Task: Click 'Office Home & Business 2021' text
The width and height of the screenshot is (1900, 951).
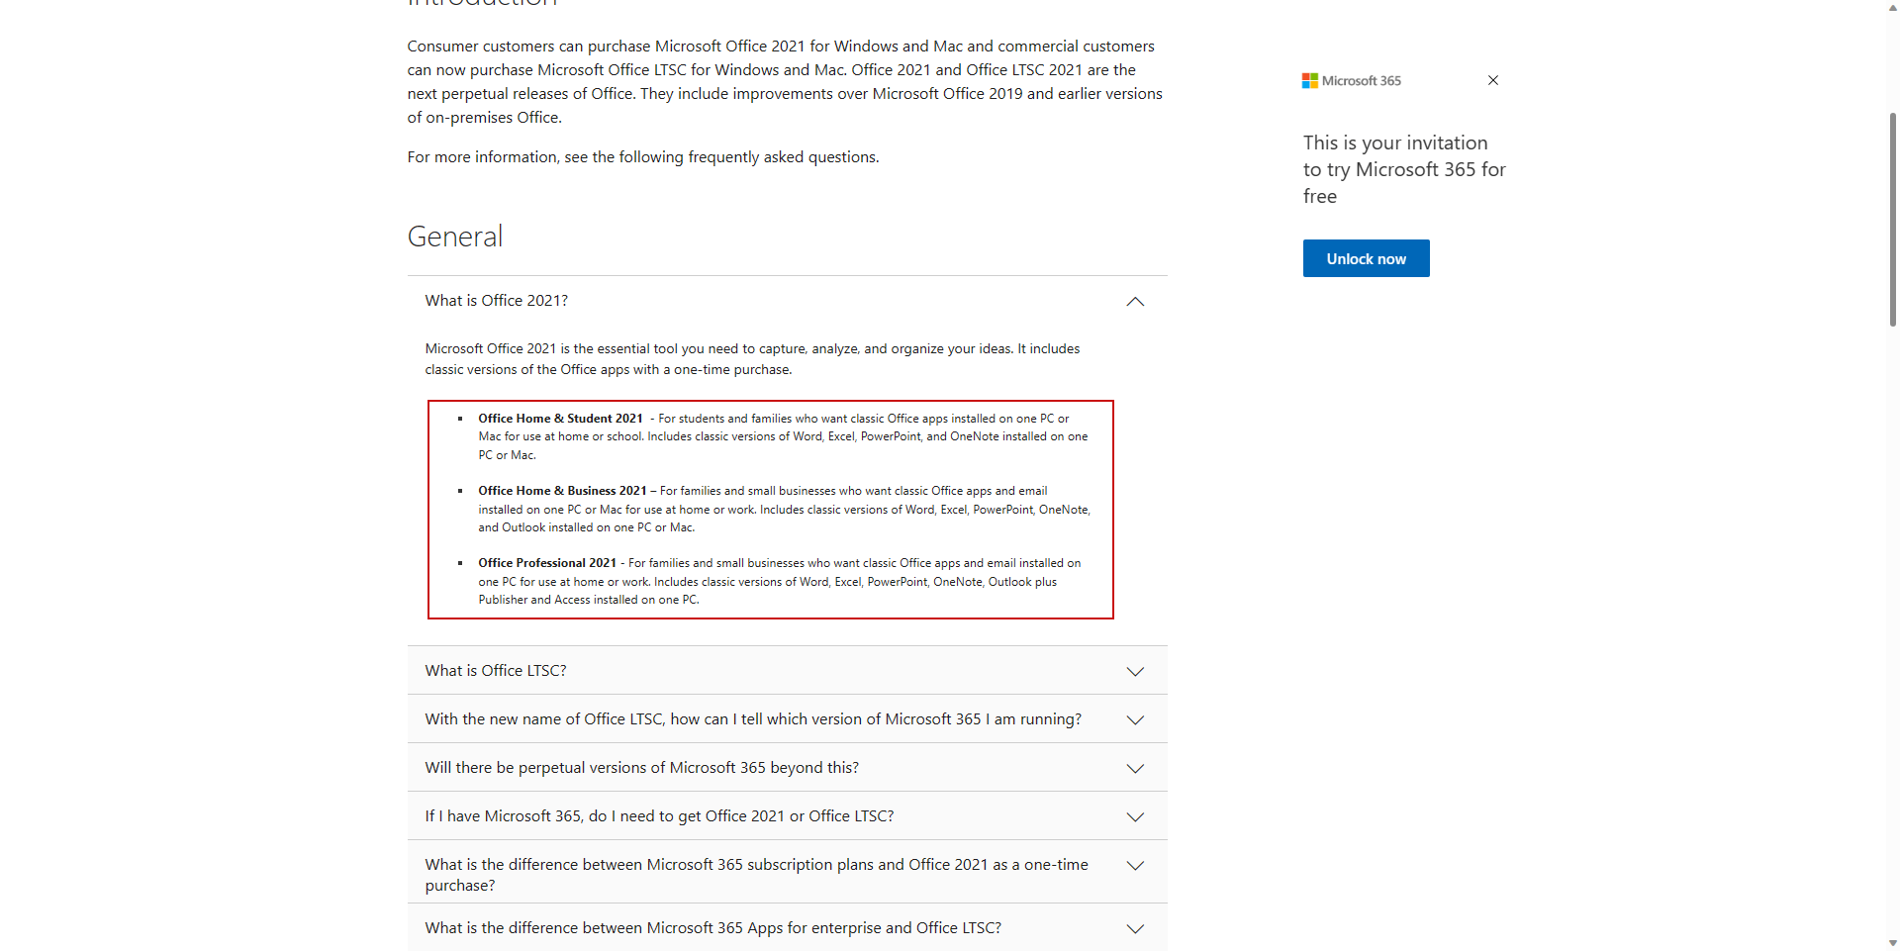Action: coord(562,491)
